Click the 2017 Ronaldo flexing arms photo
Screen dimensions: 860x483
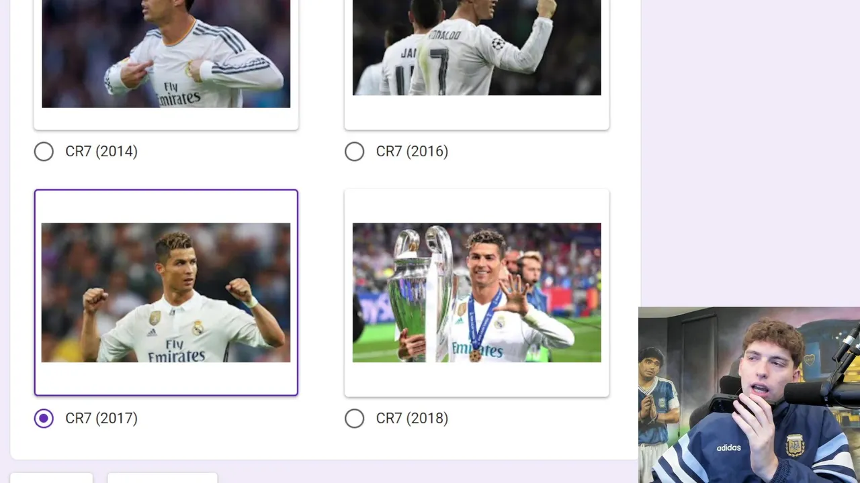click(166, 292)
